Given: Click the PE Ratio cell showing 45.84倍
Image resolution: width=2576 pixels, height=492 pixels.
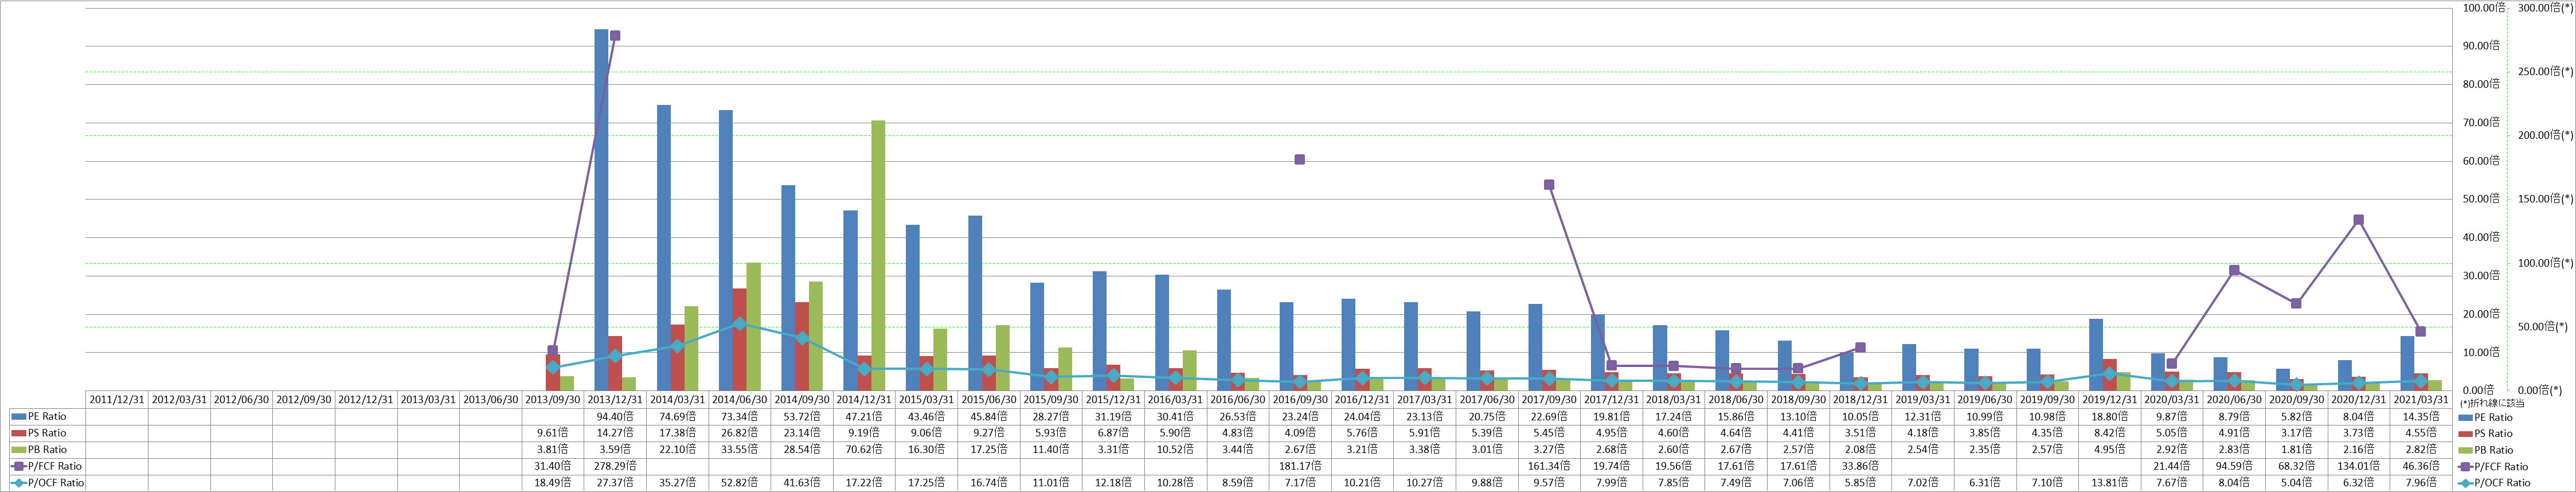Looking at the screenshot, I should (x=989, y=416).
